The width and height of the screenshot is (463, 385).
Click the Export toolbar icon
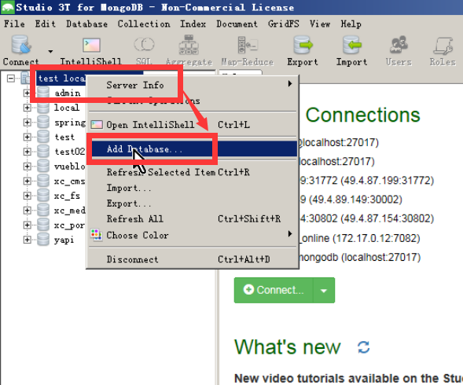tap(303, 45)
